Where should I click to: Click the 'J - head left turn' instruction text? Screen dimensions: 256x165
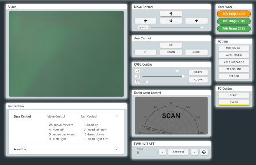coord(95,130)
